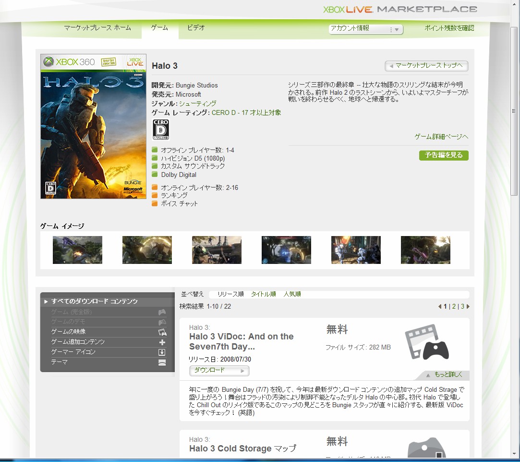Open the sixth game screenshot thumbnail
520x462 pixels.
click(x=426, y=250)
